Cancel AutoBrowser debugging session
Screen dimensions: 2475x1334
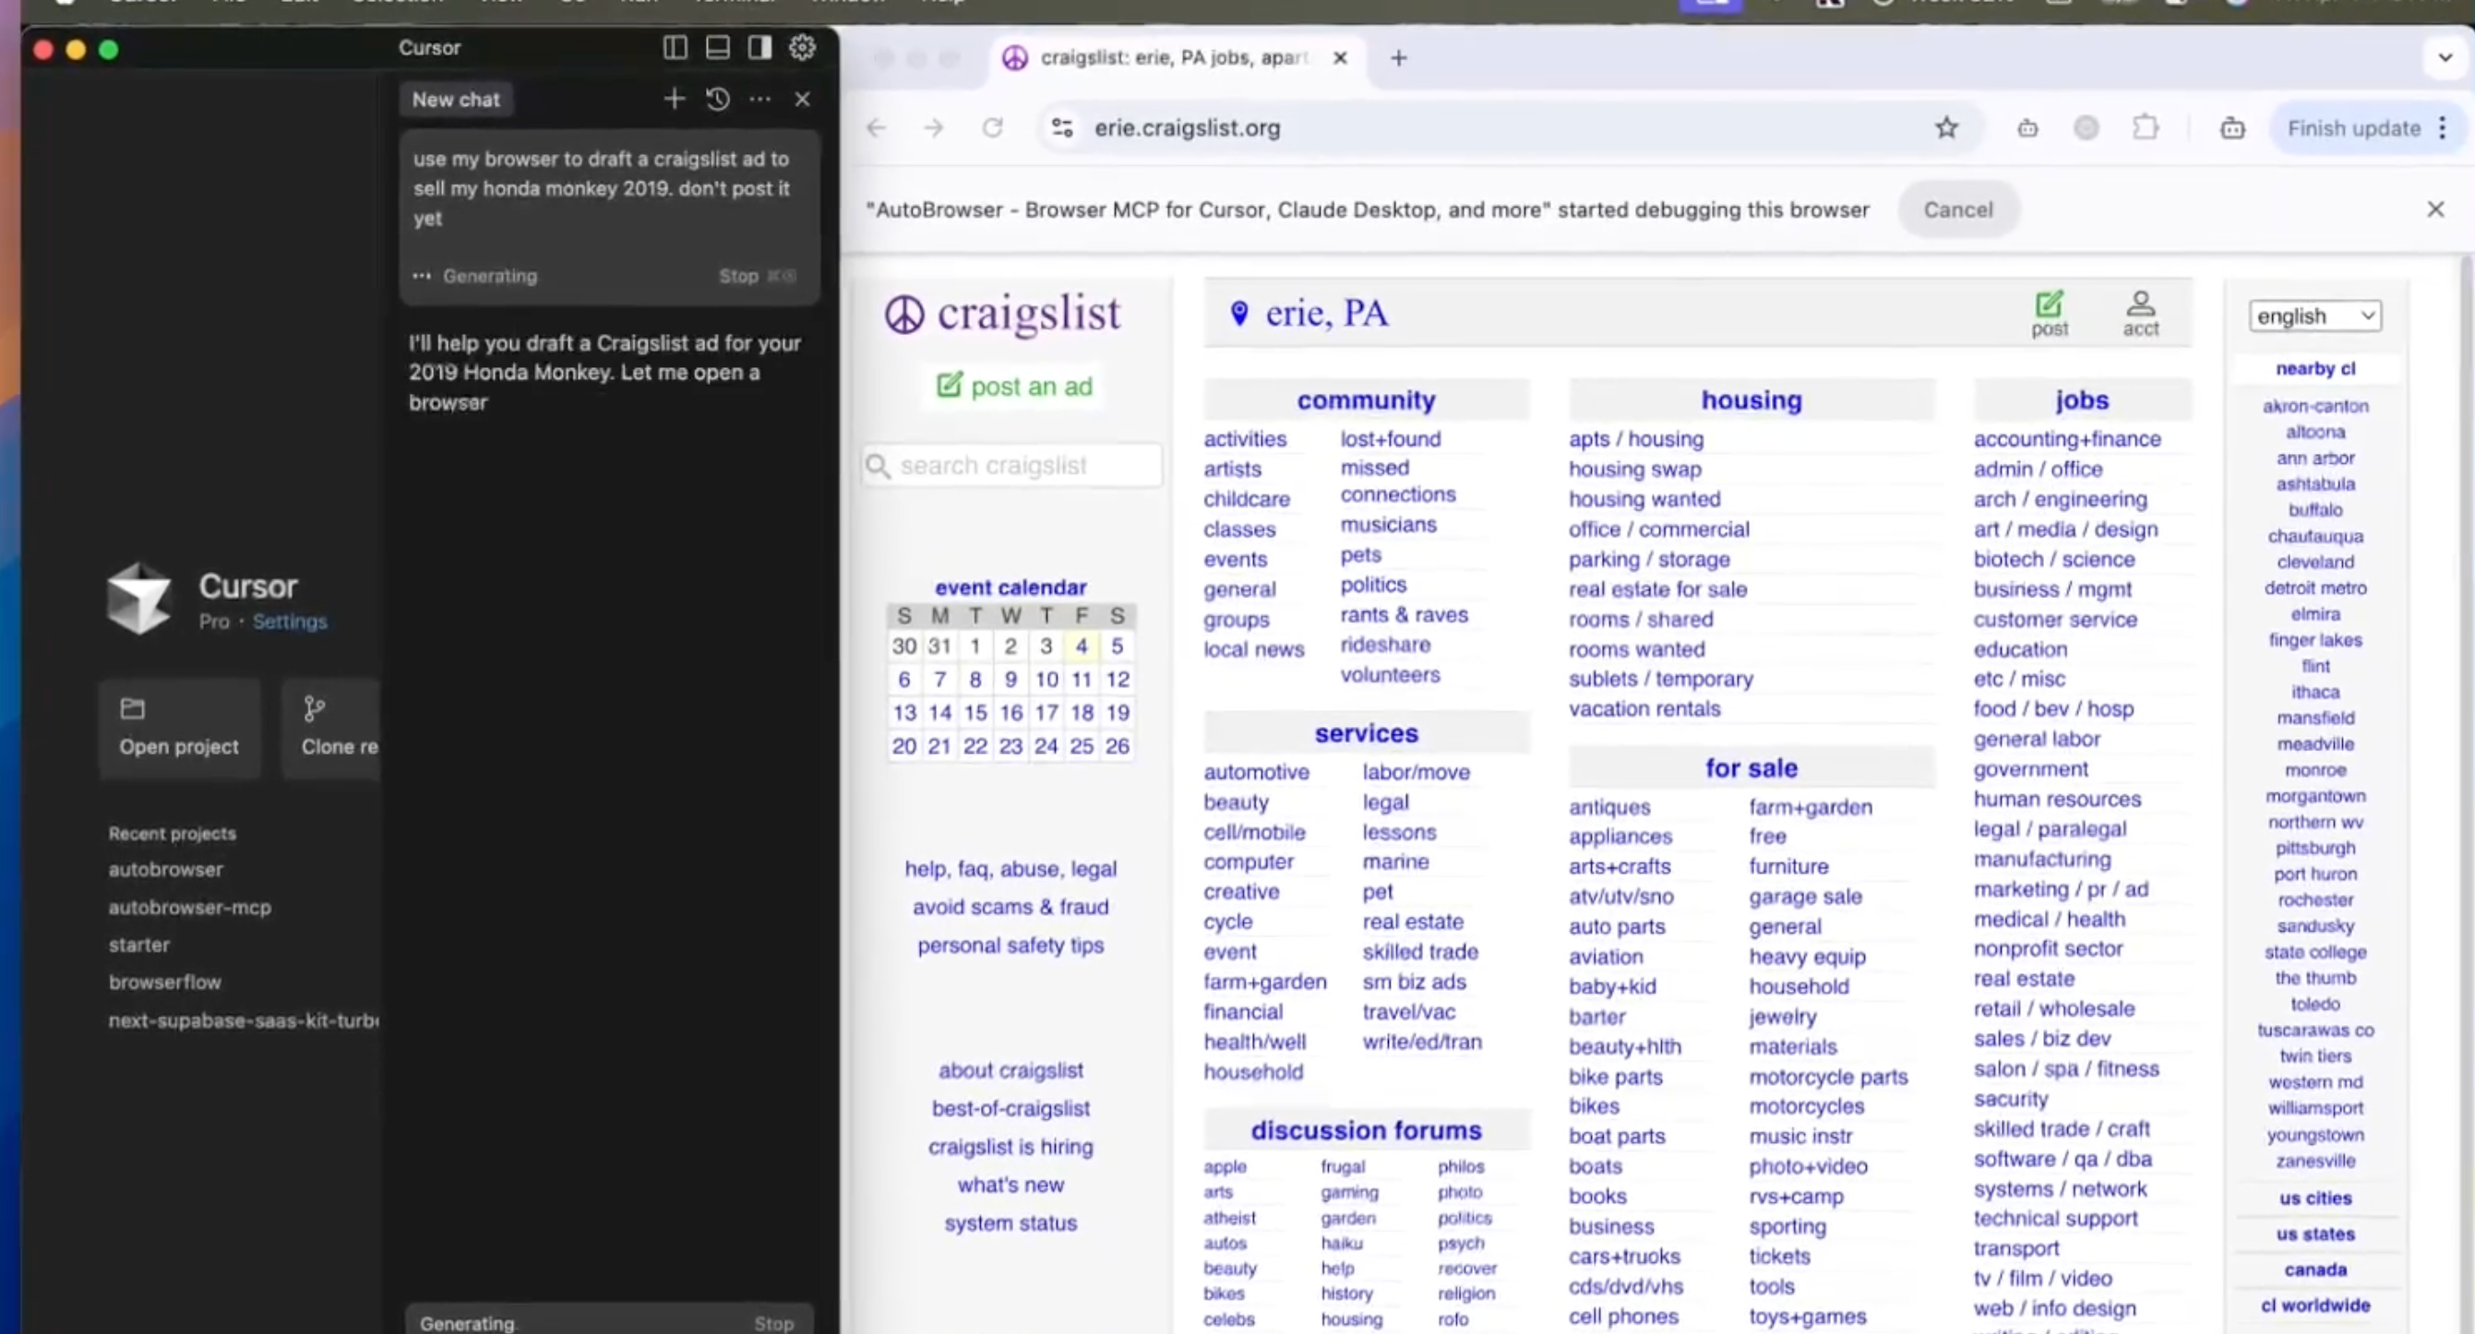tap(1957, 209)
